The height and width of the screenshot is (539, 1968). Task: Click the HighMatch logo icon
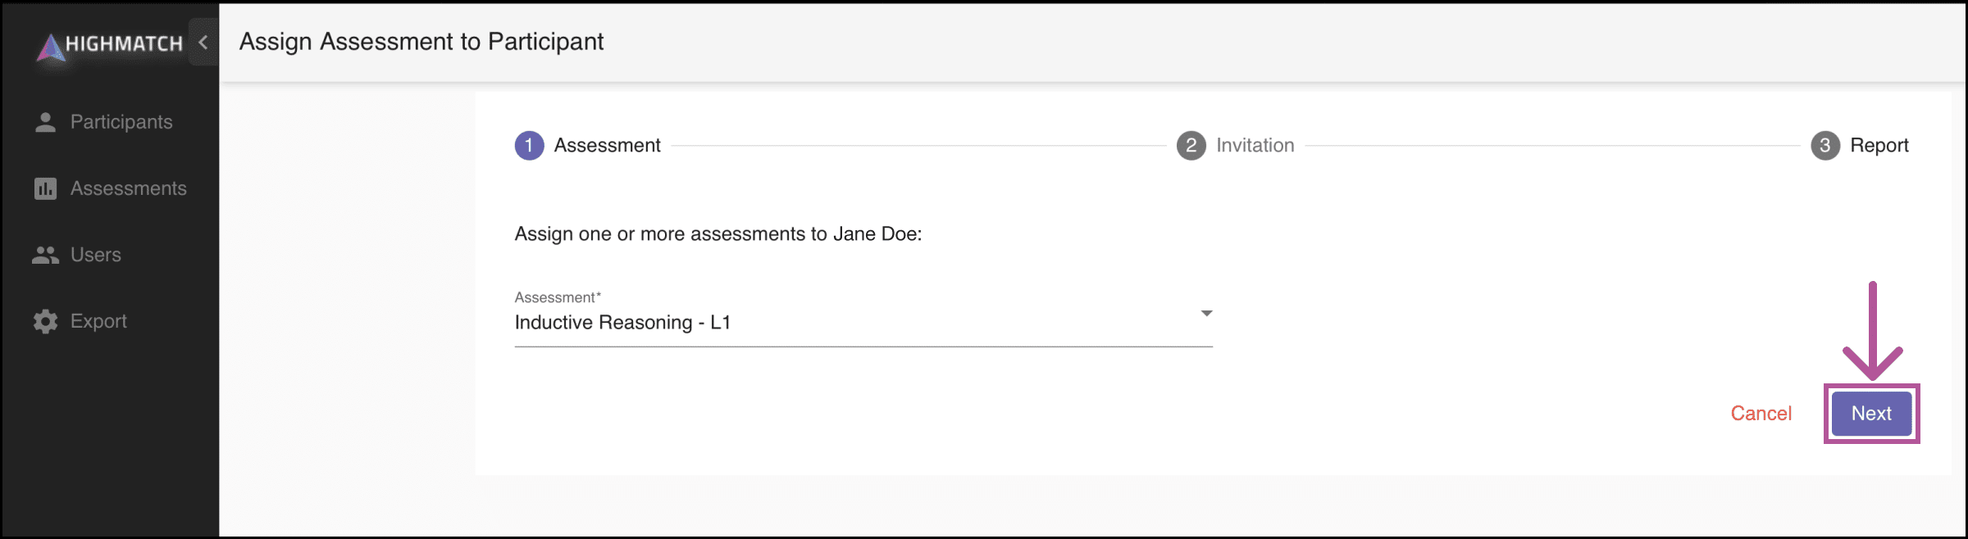coord(51,48)
